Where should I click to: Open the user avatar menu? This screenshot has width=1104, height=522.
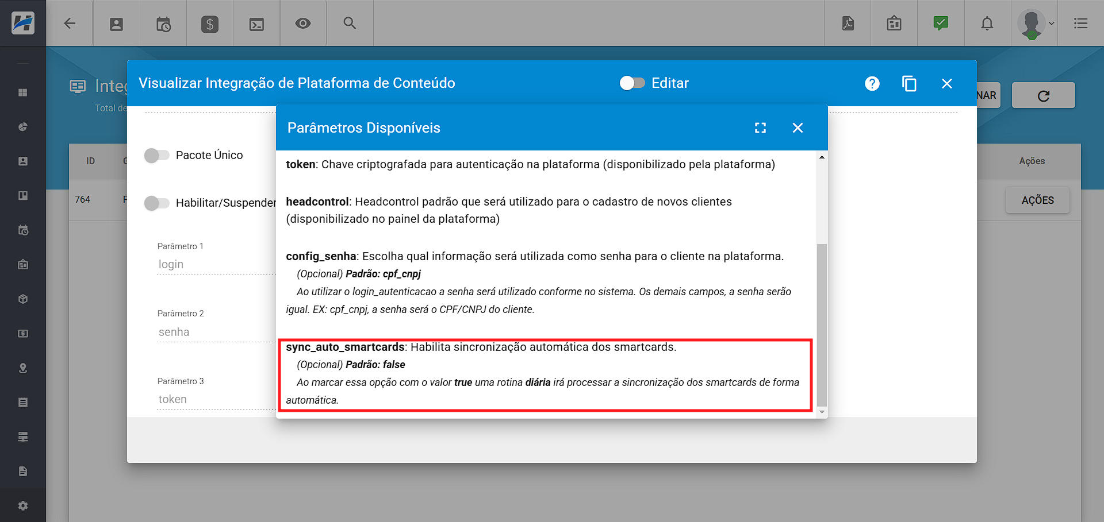pos(1035,24)
